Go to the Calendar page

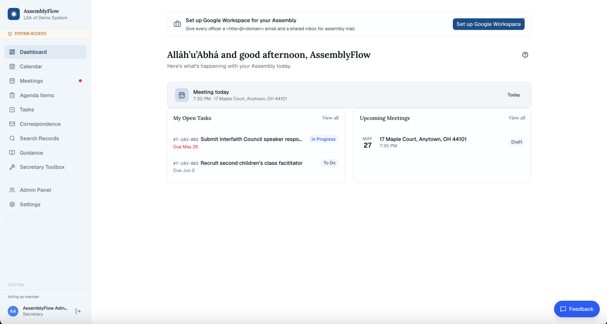(x=46, y=66)
